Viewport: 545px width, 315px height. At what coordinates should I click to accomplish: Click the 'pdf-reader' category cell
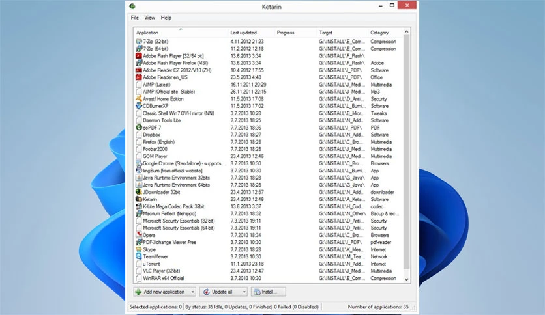click(381, 242)
